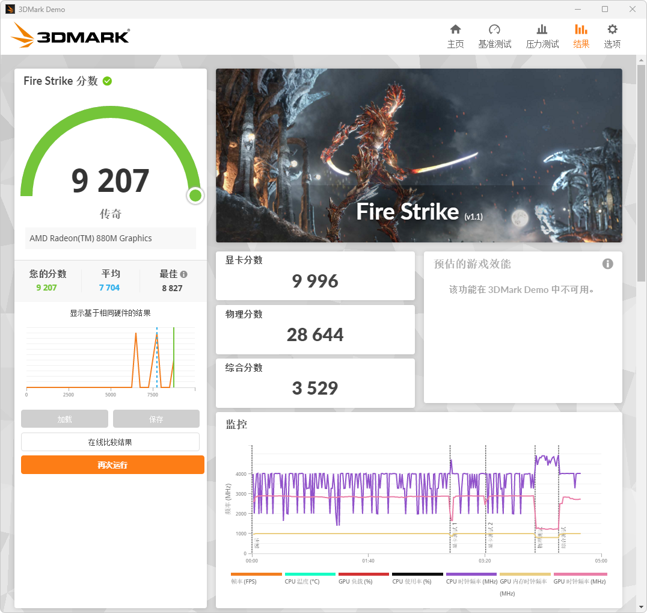This screenshot has width=647, height=613.
Task: Maximize the 3DMark Demo window
Action: click(605, 9)
